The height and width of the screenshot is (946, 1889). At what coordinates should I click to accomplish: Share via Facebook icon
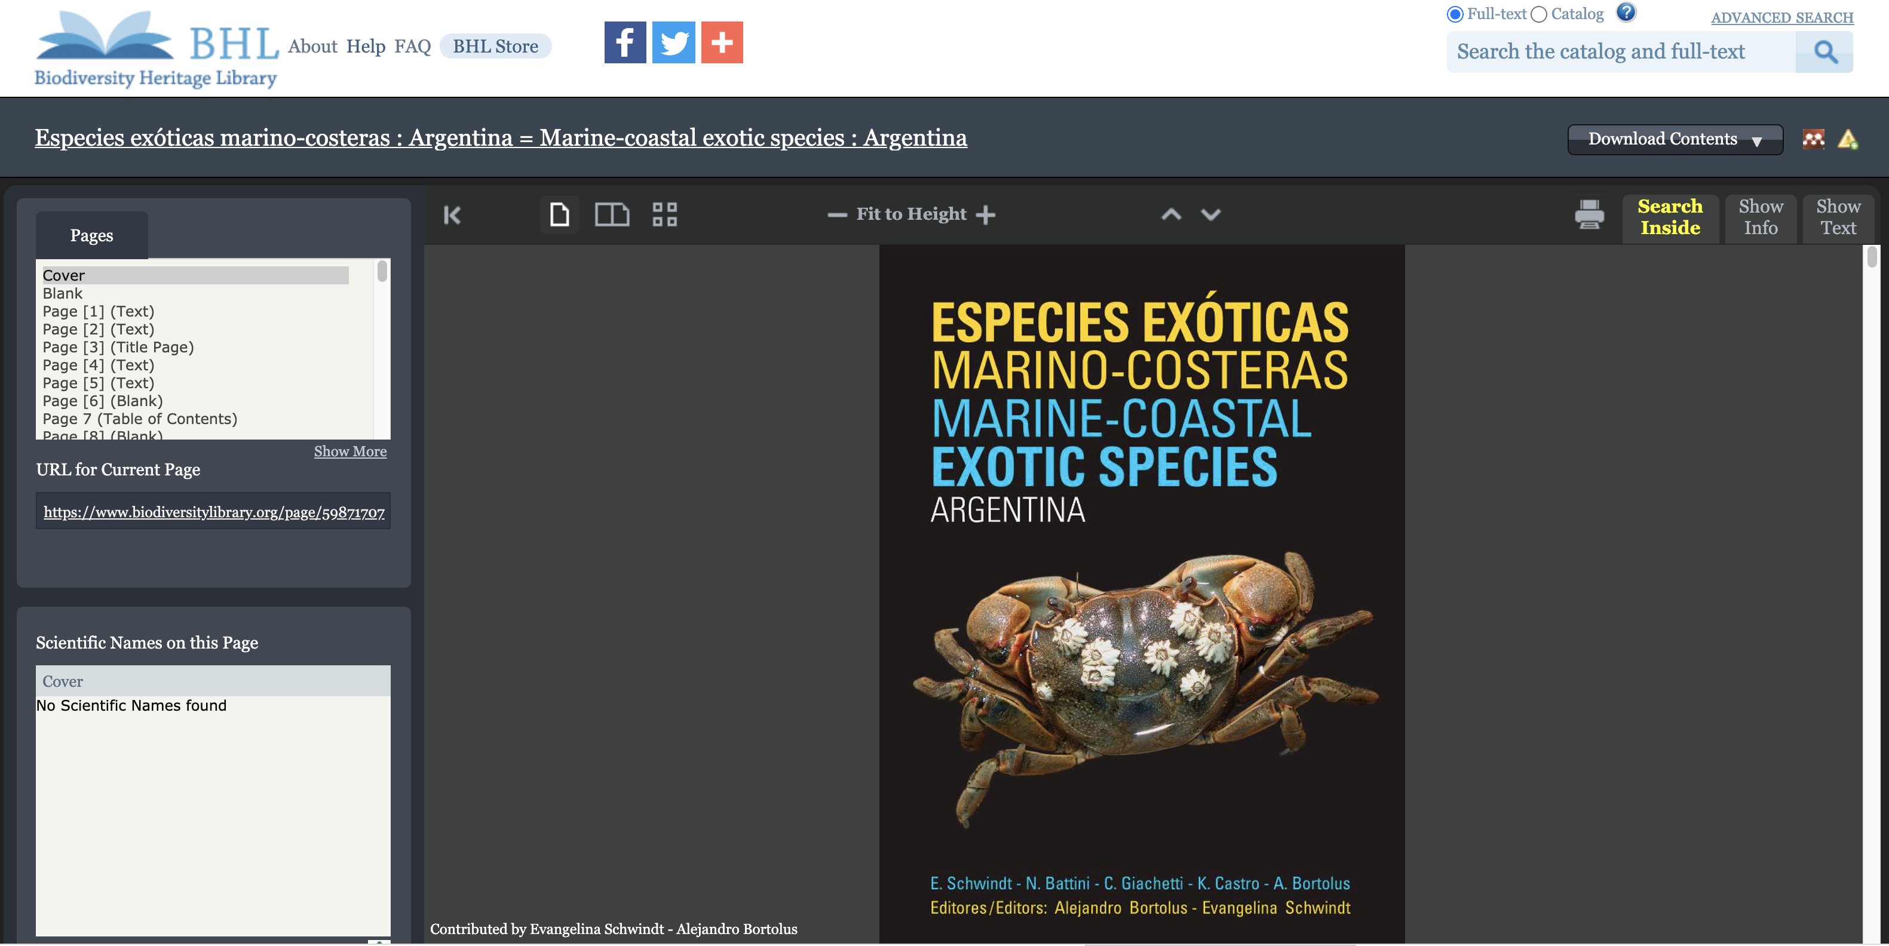625,42
